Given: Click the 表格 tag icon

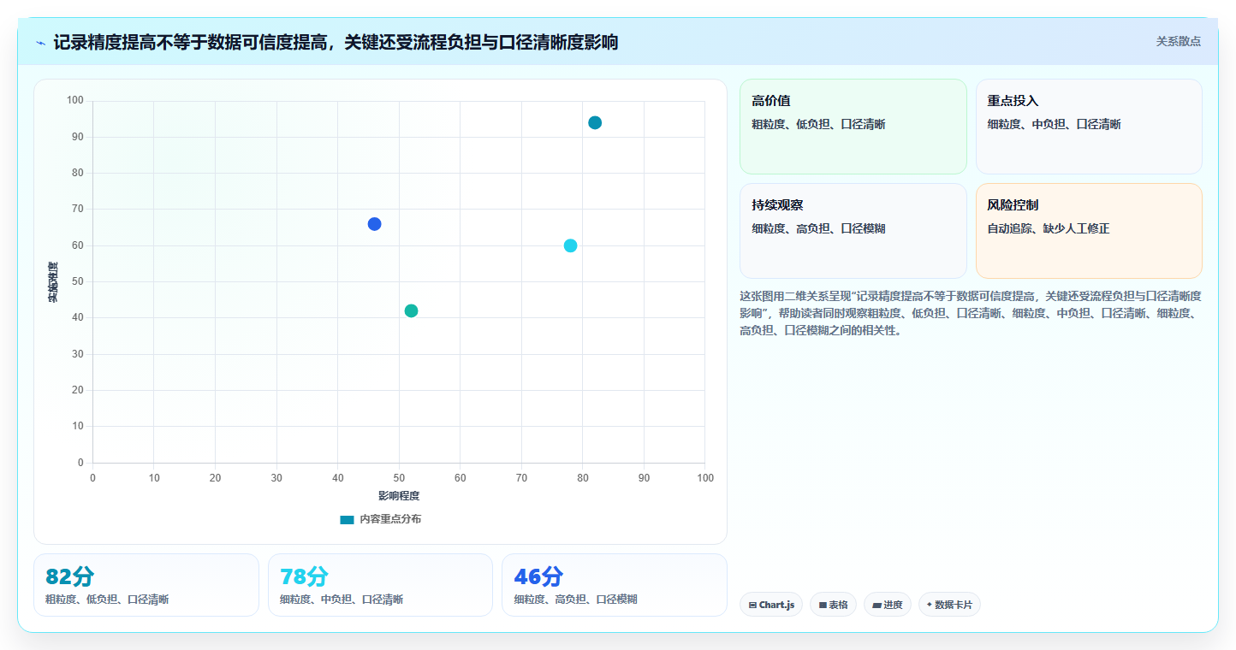Looking at the screenshot, I should click(x=823, y=606).
